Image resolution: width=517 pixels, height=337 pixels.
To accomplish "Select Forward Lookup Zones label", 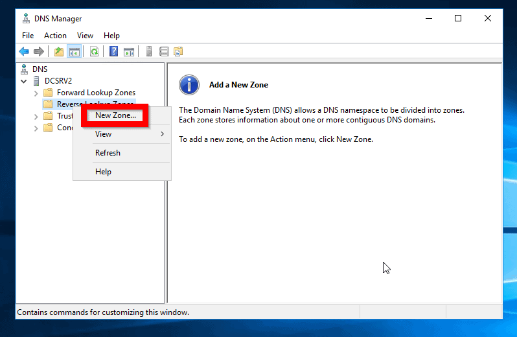I will pos(96,93).
